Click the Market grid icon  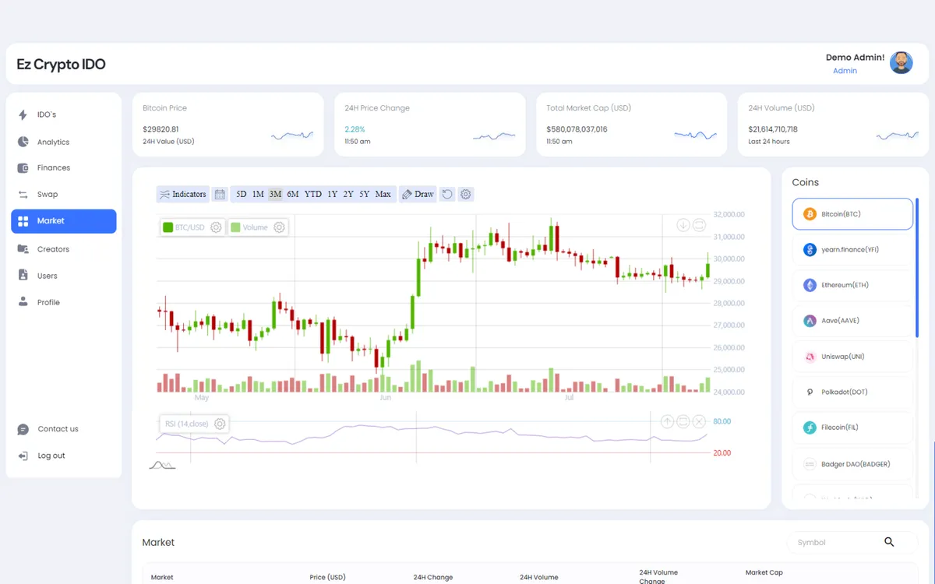pyautogui.click(x=23, y=221)
